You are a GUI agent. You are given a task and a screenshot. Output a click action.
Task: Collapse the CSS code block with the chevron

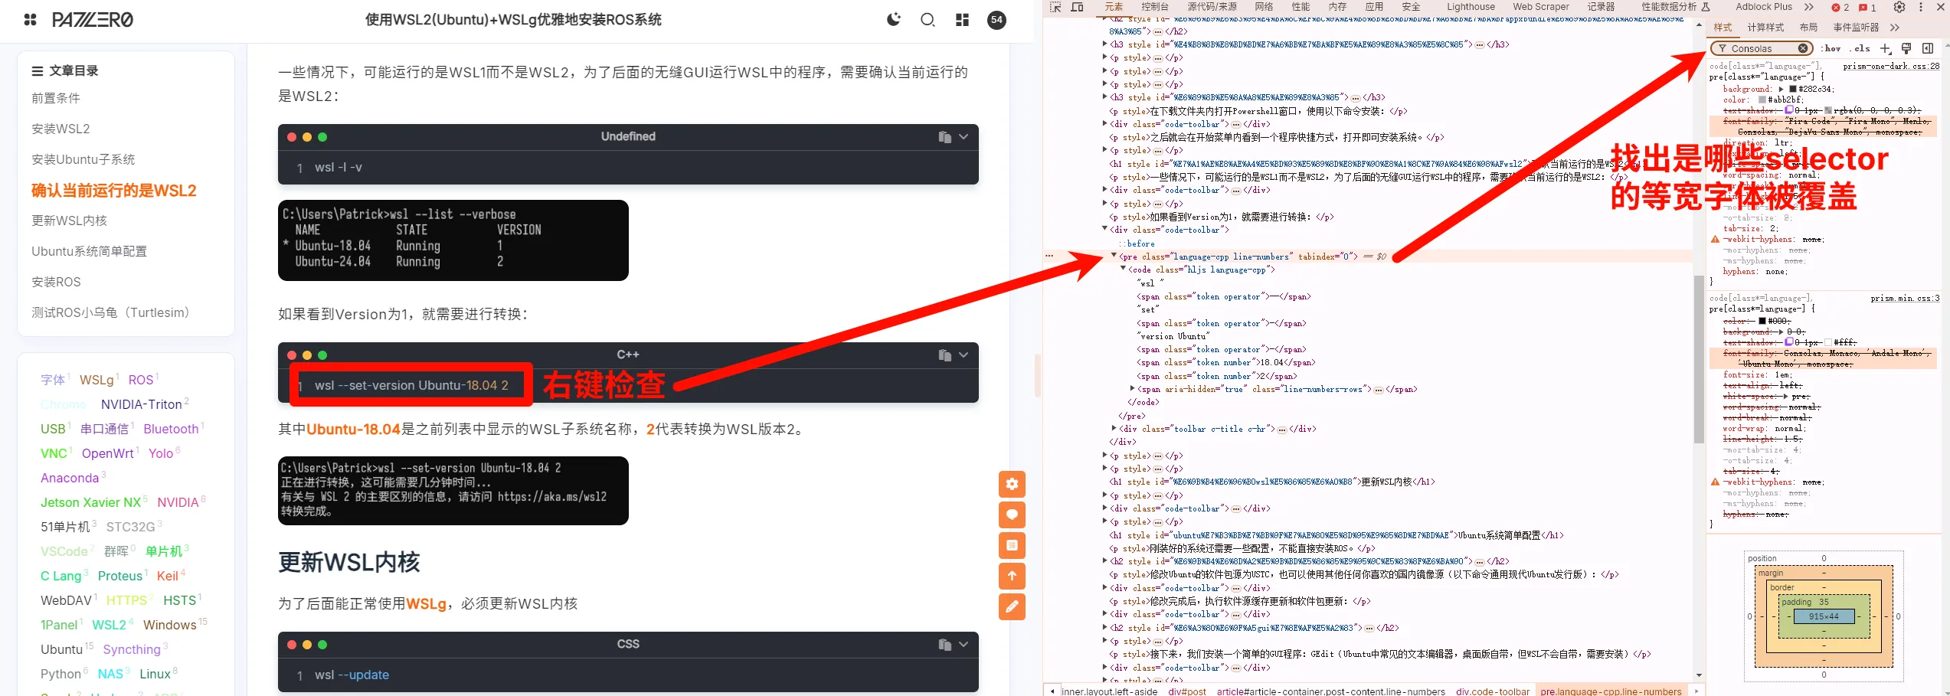[964, 645]
